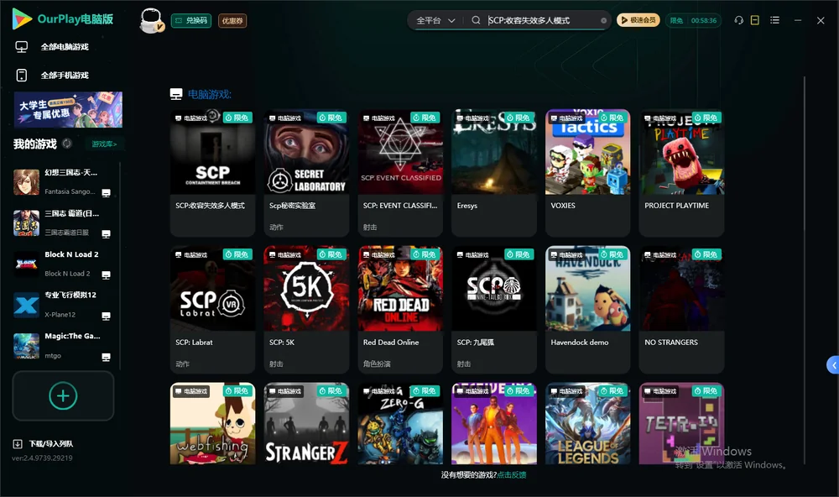Click PC icon on X-Plane12 row
Screen dimensions: 839x497
(x=106, y=316)
